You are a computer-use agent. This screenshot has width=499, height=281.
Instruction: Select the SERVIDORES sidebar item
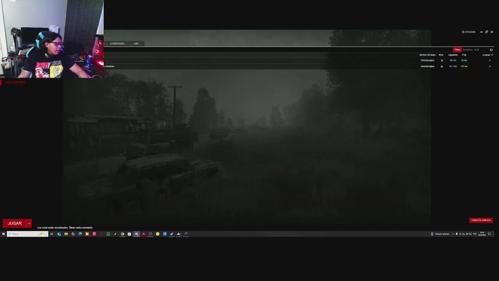click(15, 82)
